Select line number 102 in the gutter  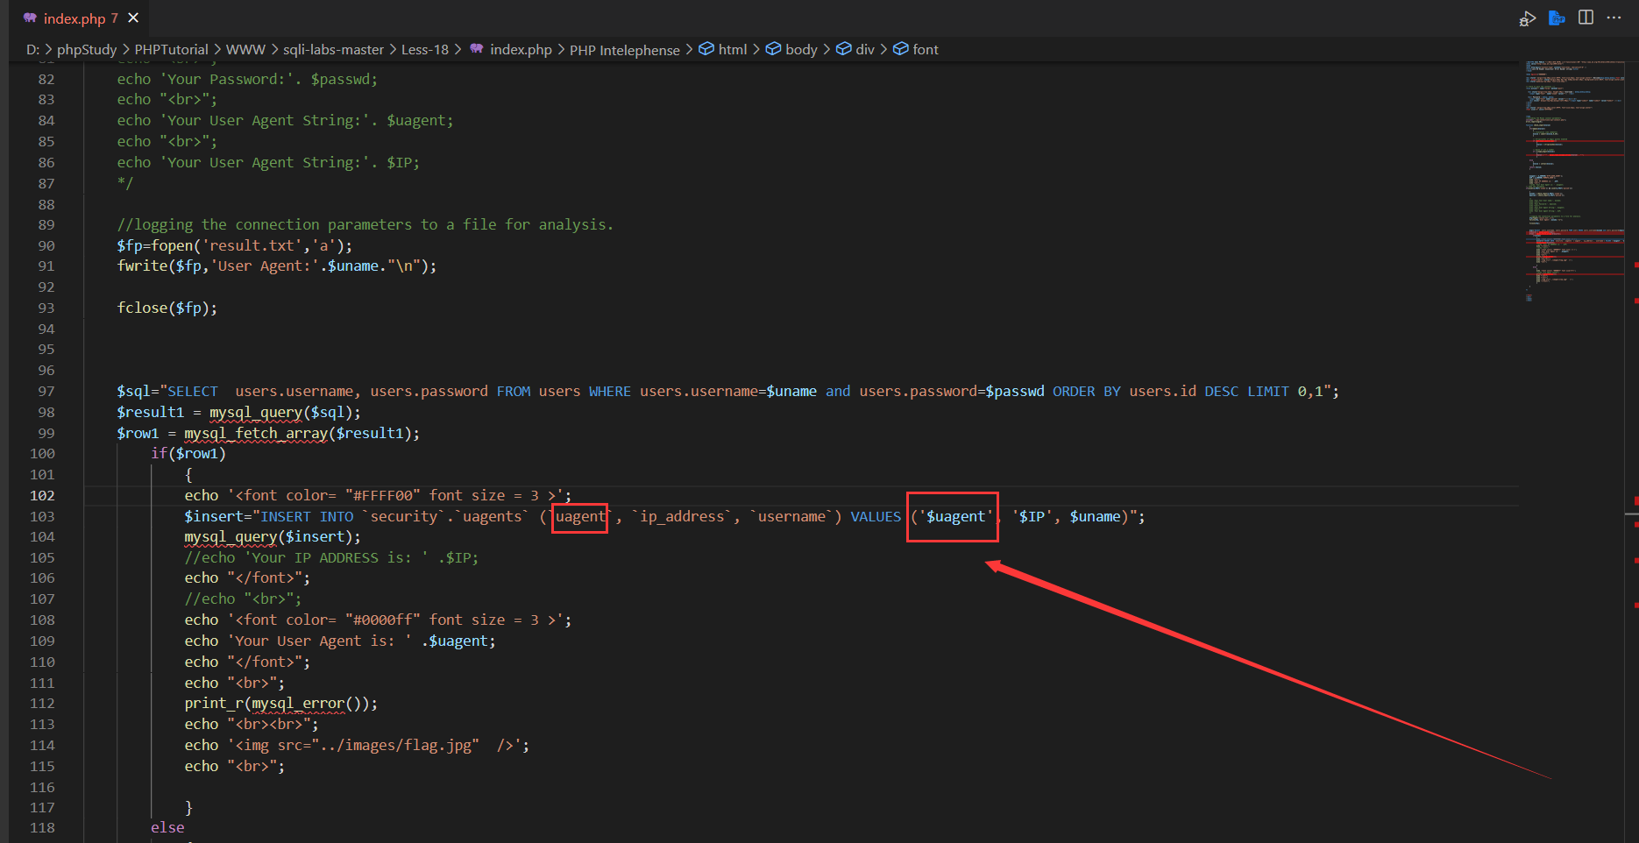pyautogui.click(x=42, y=496)
